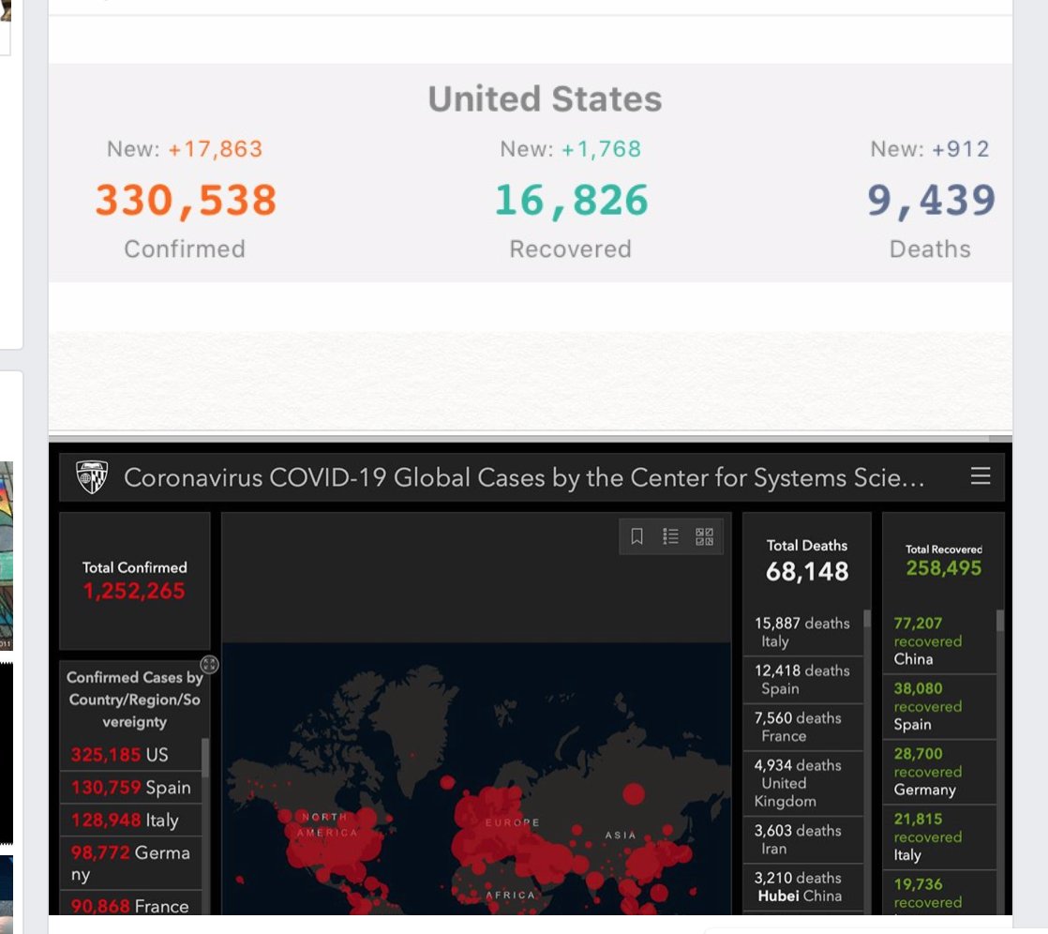1048x934 pixels.
Task: Select the 90,868 France row
Action: (x=131, y=904)
